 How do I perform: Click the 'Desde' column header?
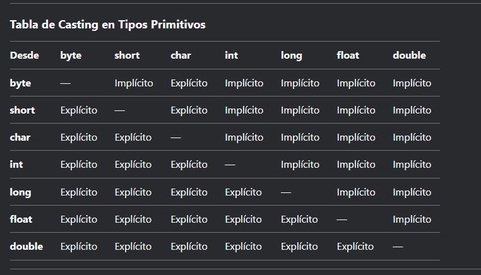click(25, 56)
